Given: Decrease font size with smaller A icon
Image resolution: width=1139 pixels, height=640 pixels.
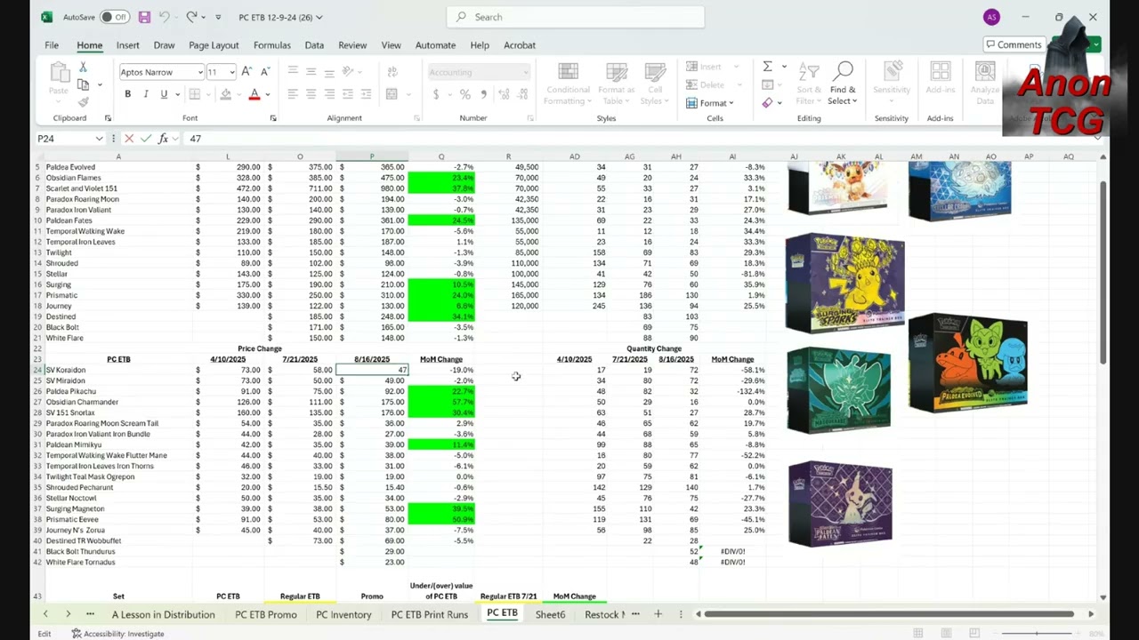Looking at the screenshot, I should (266, 72).
